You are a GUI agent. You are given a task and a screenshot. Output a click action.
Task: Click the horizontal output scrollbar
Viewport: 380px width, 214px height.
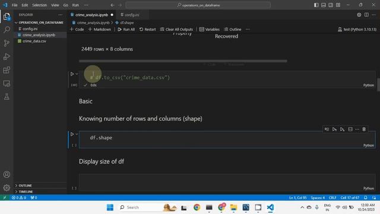pyautogui.click(x=183, y=61)
